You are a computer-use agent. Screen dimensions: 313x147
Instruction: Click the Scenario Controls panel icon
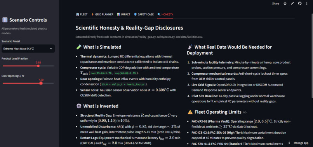click(5, 20)
